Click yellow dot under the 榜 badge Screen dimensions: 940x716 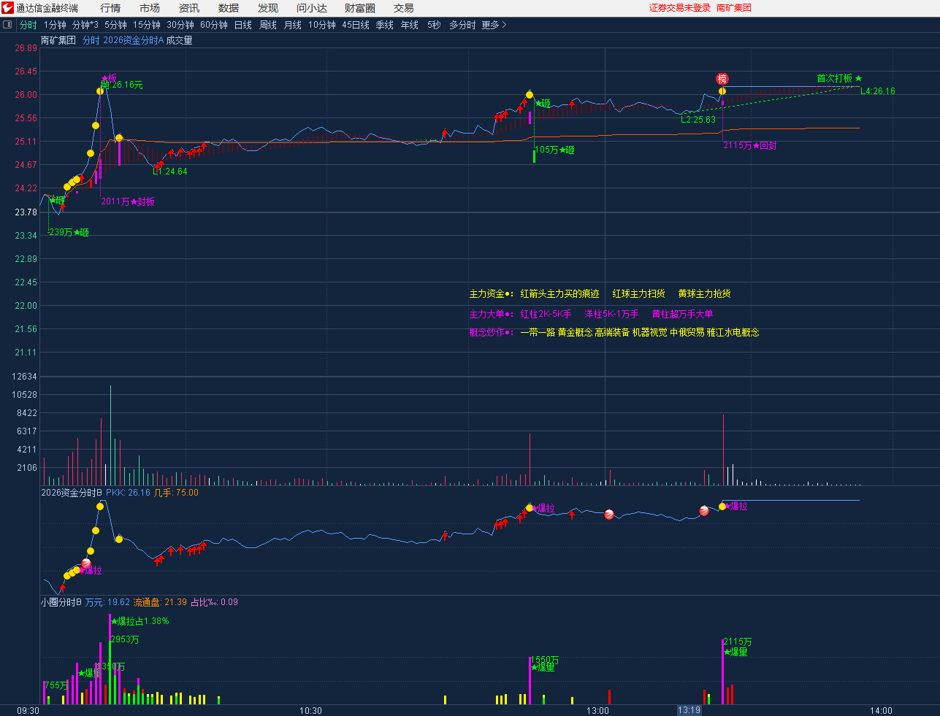pos(722,91)
